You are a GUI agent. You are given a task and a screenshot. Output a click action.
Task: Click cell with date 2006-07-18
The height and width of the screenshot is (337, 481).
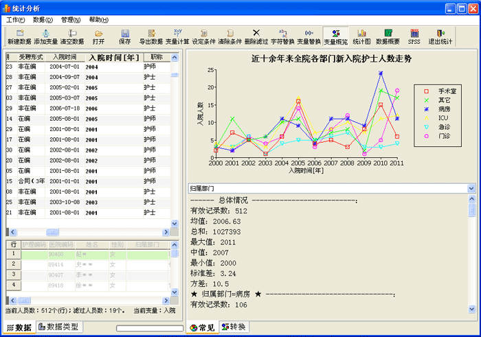click(65, 108)
